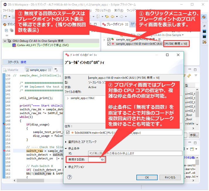Click the 参照... button
Image resolution: width=209 pixels, height=191 pixels.
pyautogui.click(x=194, y=135)
